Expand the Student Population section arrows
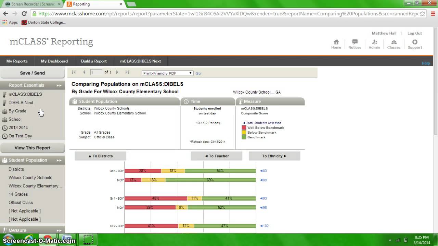438x246 pixels. [59, 160]
